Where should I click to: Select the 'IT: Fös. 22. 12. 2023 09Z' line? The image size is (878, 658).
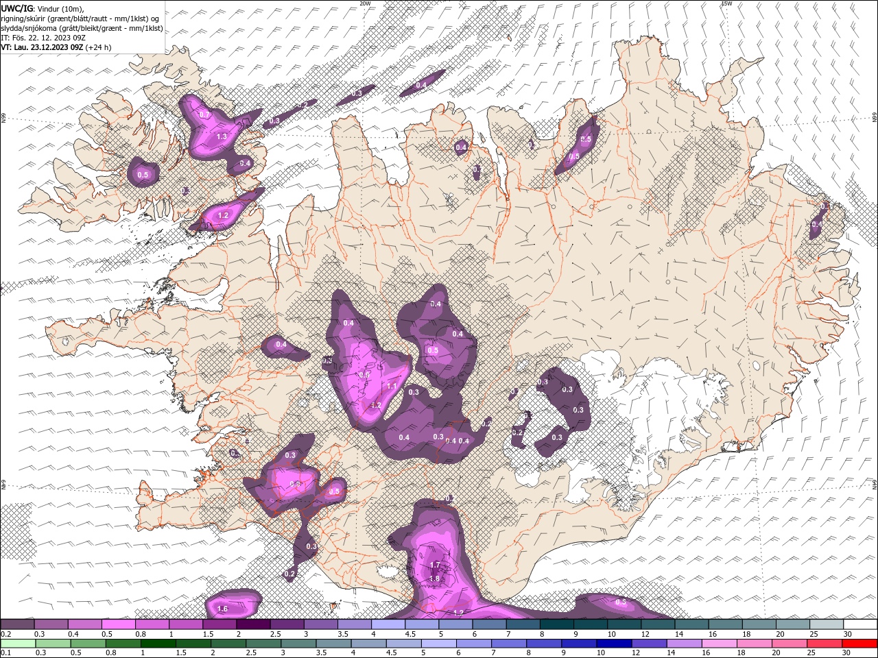44,38
